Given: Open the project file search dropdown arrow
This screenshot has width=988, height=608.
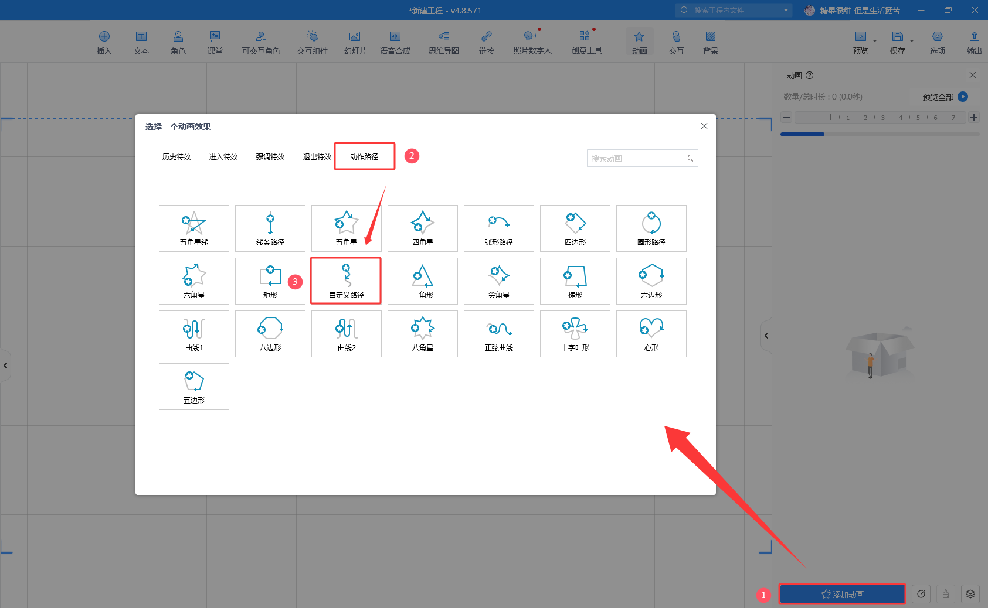Looking at the screenshot, I should (x=786, y=10).
